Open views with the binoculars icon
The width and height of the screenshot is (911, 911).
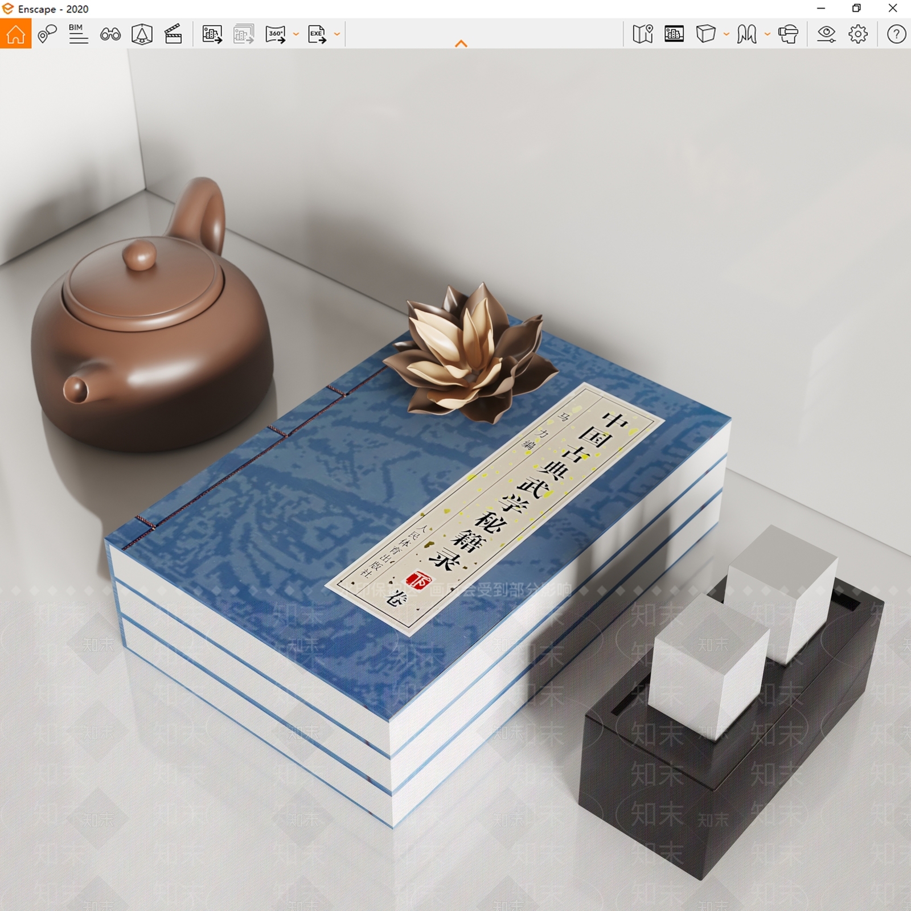pyautogui.click(x=110, y=34)
